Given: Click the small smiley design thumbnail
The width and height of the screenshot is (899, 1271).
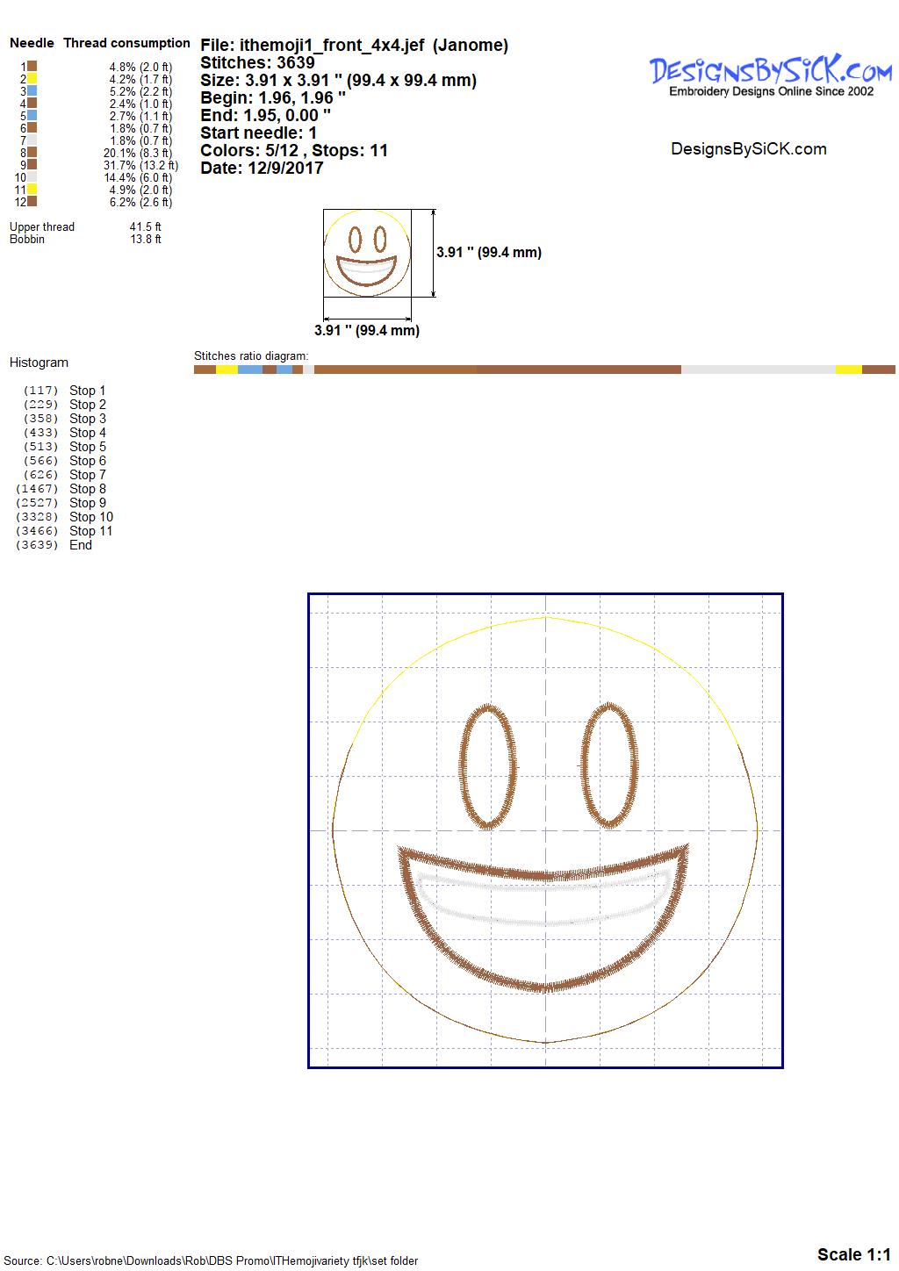Looking at the screenshot, I should [367, 253].
